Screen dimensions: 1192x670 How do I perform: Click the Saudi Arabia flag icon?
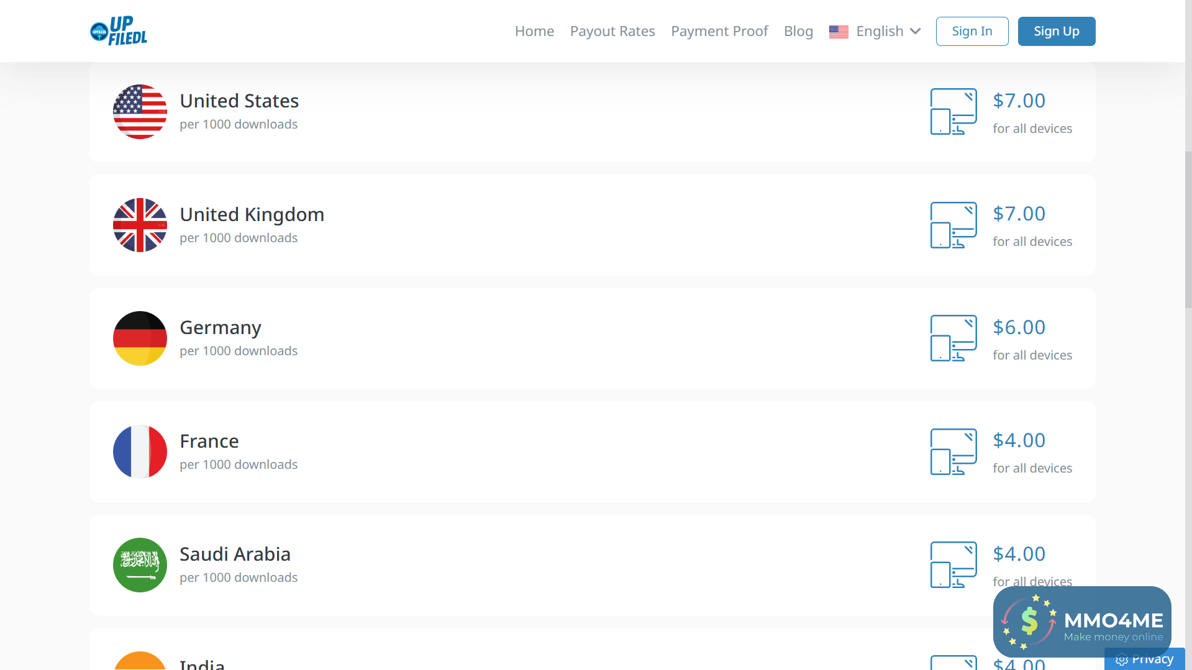(140, 565)
